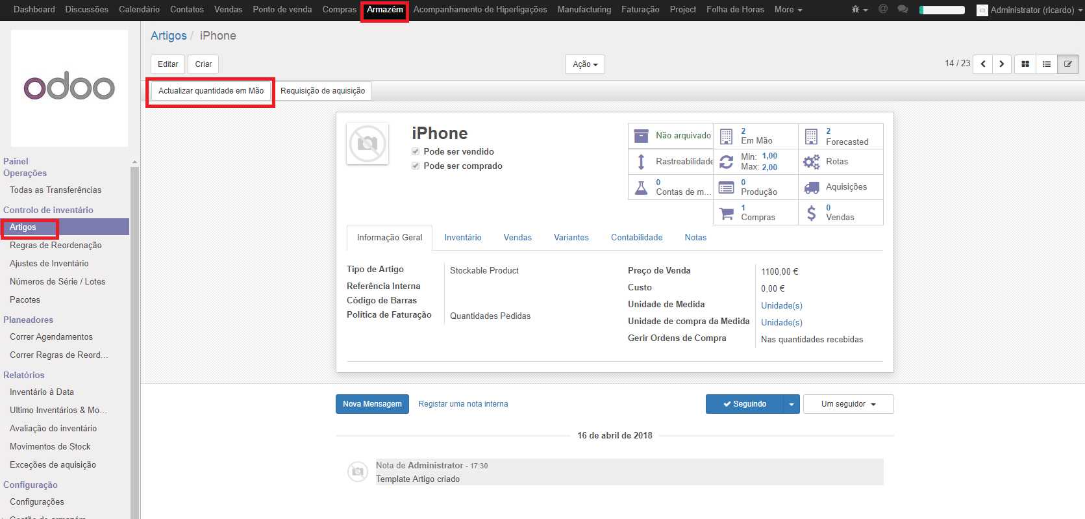Screen dimensions: 1085x519
Task: Open Rotas gears stat button
Action: [x=841, y=161]
